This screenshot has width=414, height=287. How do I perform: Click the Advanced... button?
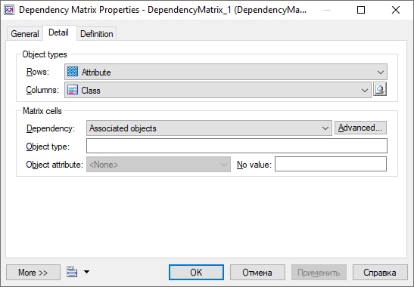360,128
